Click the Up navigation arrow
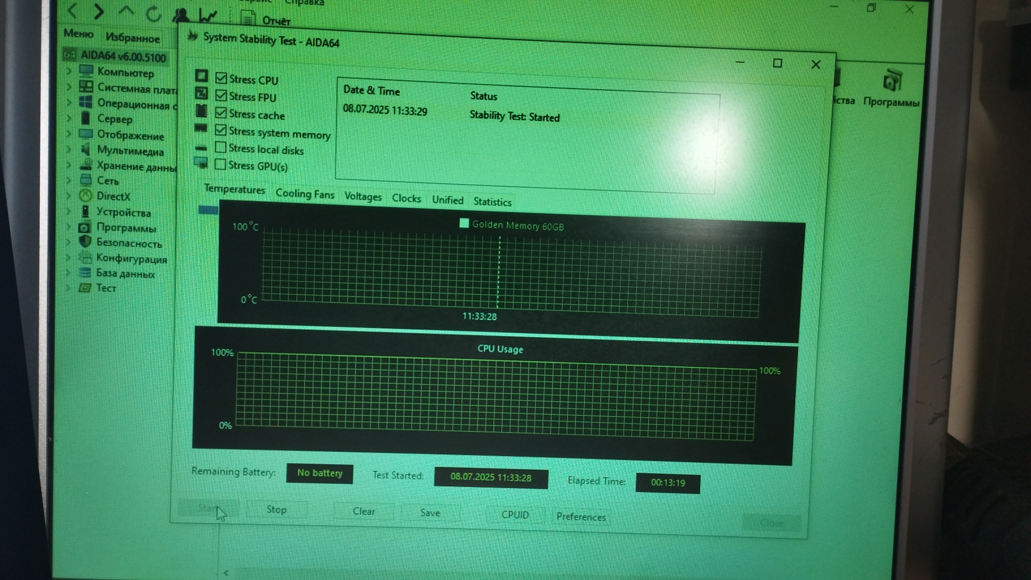This screenshot has height=580, width=1031. point(126,11)
